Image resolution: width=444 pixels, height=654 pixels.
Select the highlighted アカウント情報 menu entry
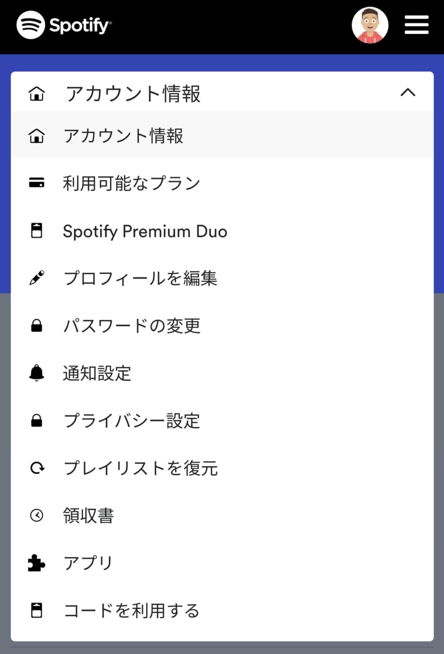[x=123, y=136]
